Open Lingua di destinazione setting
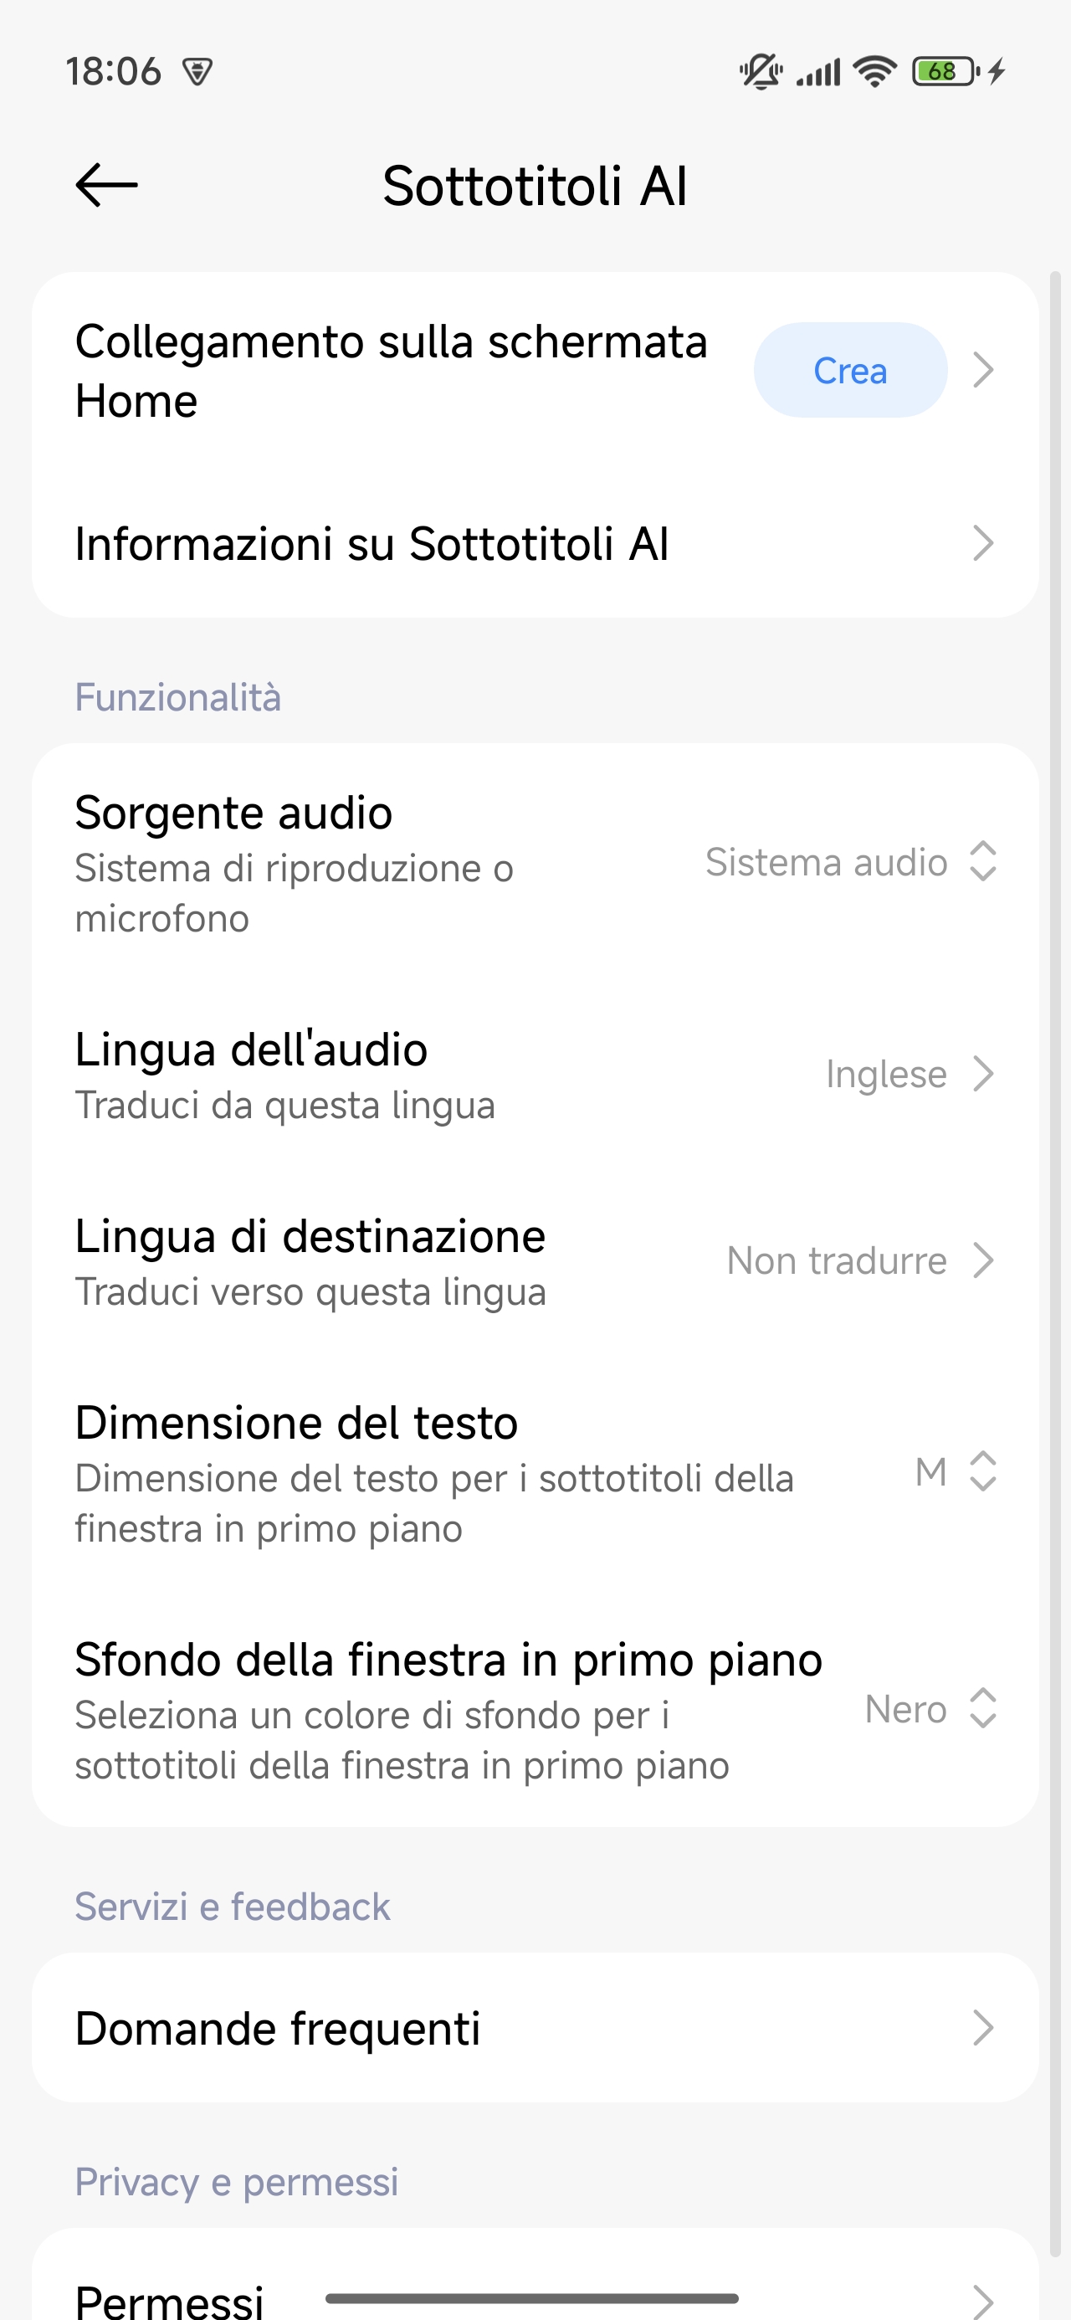Screen dimensions: 1071x2320 pos(310,1261)
